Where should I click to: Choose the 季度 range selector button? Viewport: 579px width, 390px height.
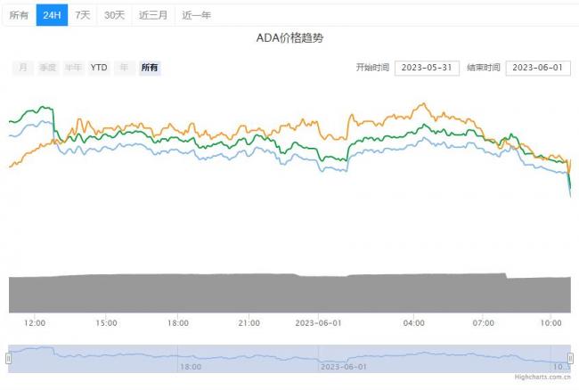[47, 68]
